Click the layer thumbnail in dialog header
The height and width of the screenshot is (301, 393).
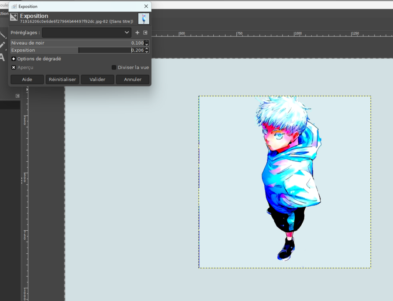[x=144, y=18]
